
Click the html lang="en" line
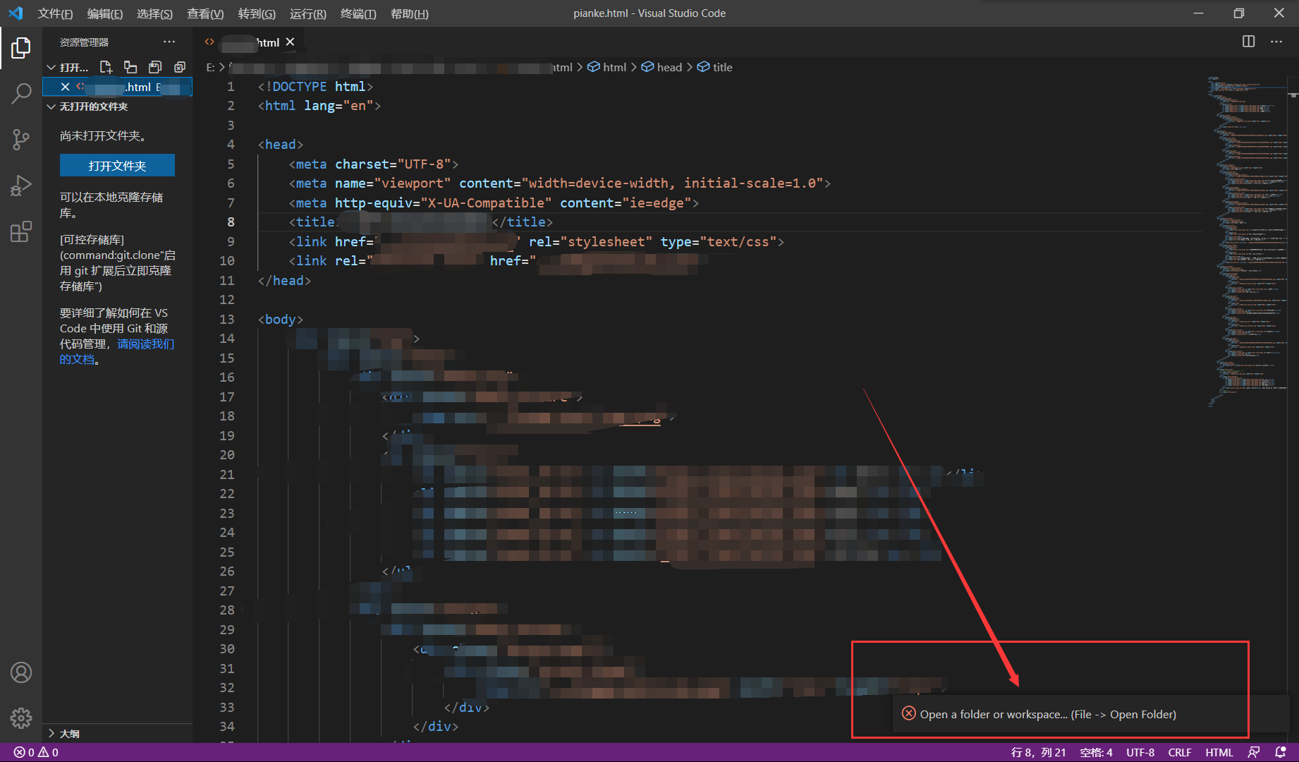(319, 106)
